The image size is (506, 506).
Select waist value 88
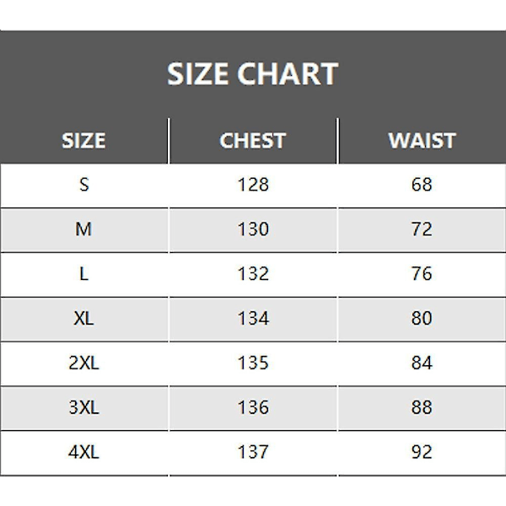(422, 407)
